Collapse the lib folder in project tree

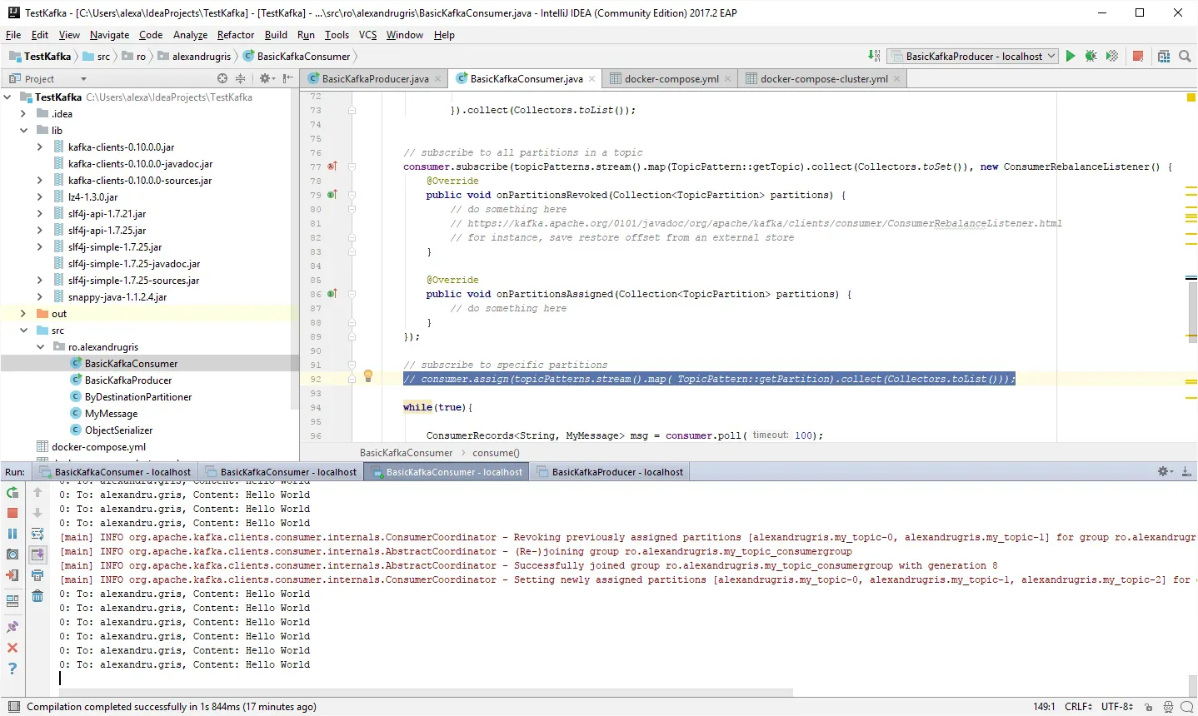coord(23,130)
